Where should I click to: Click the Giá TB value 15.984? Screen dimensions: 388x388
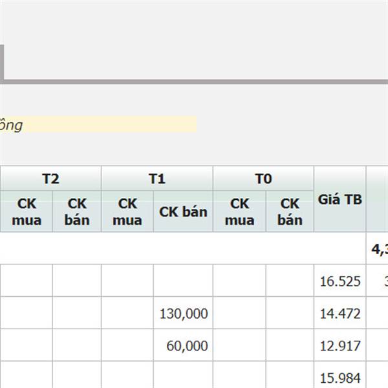[340, 377]
